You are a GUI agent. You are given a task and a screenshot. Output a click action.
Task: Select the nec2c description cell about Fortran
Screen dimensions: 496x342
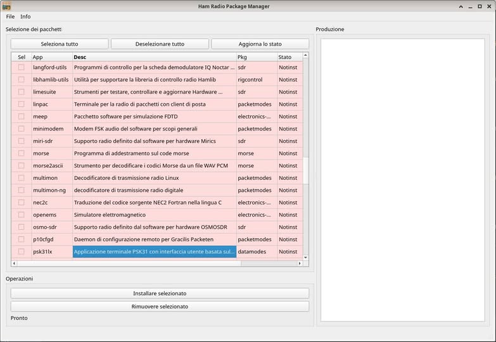pyautogui.click(x=155, y=203)
